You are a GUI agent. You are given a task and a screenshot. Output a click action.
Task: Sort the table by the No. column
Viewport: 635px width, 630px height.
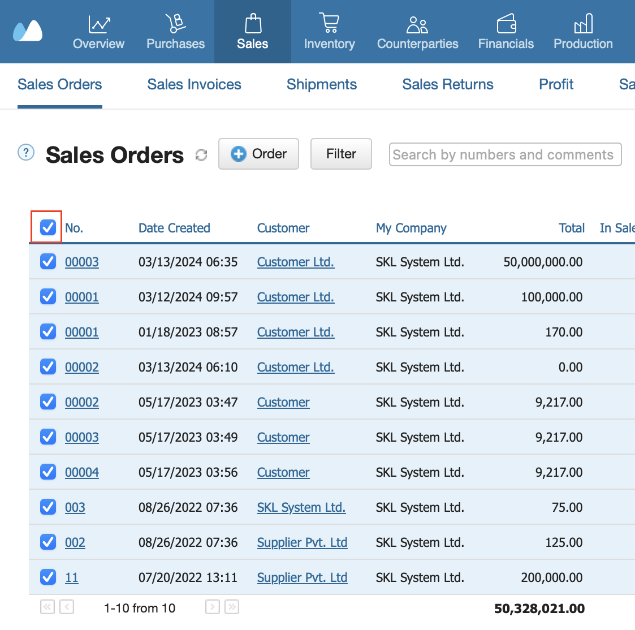click(74, 228)
